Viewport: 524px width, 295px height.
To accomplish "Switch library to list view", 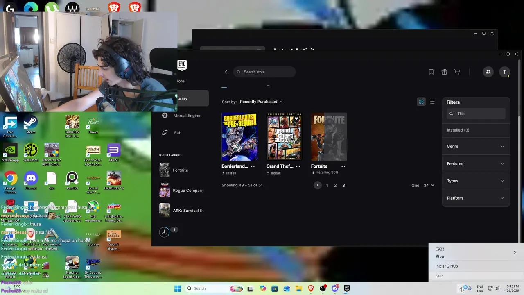I will [432, 102].
